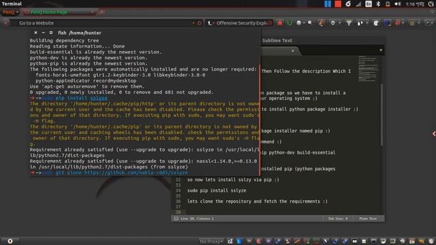Click the c2 add-on icon in bottom bar
The height and width of the screenshot is (245, 436).
(230, 242)
